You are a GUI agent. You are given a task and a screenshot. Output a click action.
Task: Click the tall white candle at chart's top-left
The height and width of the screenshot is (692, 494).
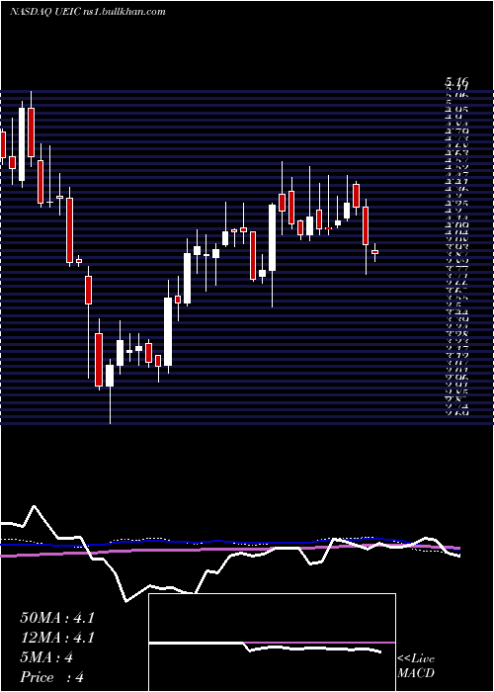click(22, 144)
